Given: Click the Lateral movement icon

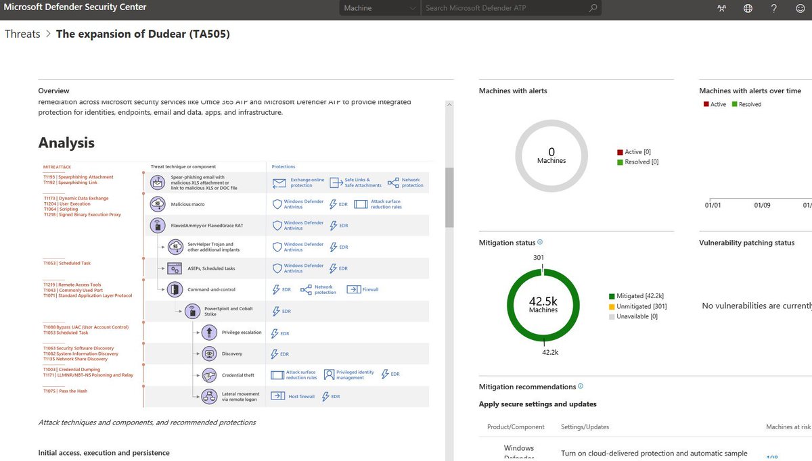Looking at the screenshot, I should (209, 396).
